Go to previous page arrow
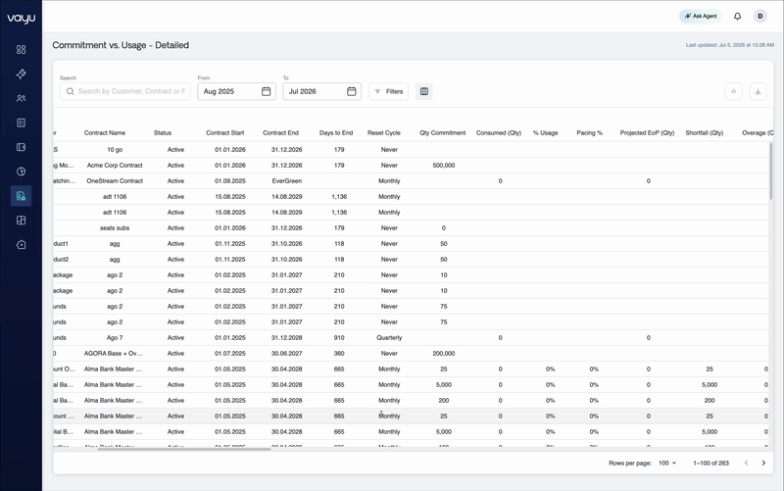Viewport: 784px width, 491px height. (746, 463)
